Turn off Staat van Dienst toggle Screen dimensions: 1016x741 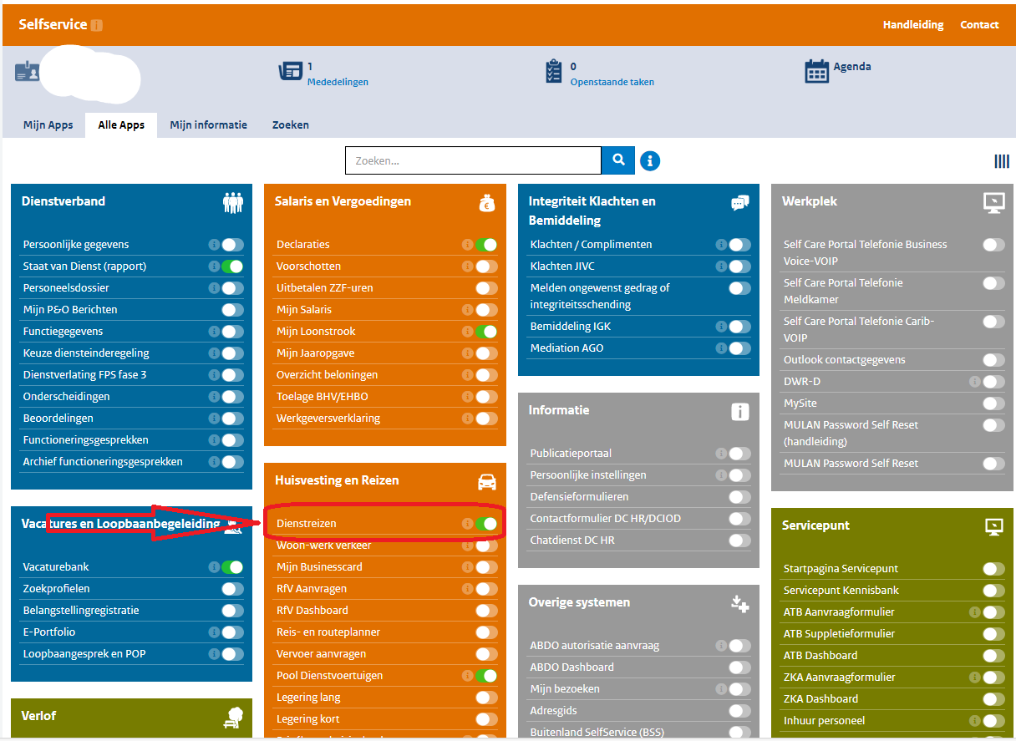click(x=232, y=266)
